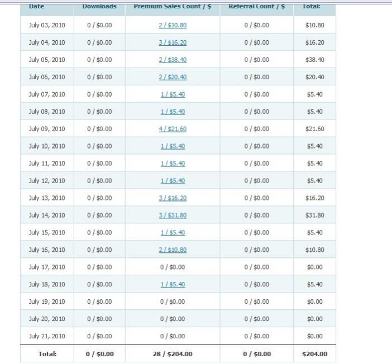Click July 03 downloads cell 0 / $0.00
The image size is (392, 364).
pos(99,25)
